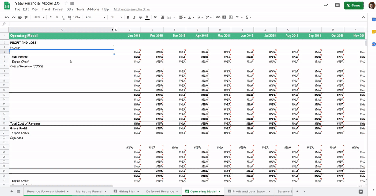Click the Undo icon in toolbar
The height and width of the screenshot is (196, 376).
click(7, 17)
